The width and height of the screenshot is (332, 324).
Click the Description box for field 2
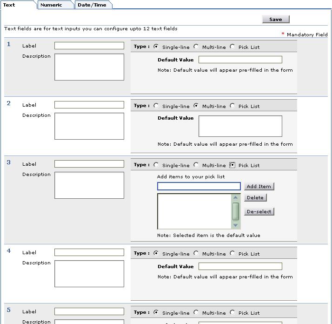(89, 126)
